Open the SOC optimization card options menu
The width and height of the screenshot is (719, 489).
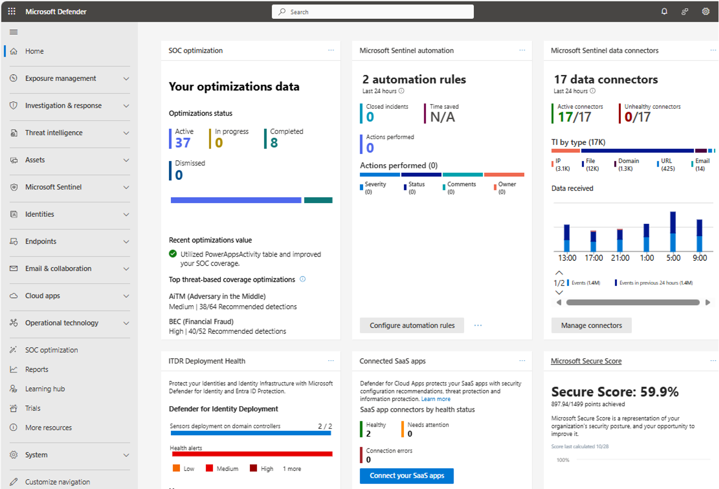click(x=331, y=50)
